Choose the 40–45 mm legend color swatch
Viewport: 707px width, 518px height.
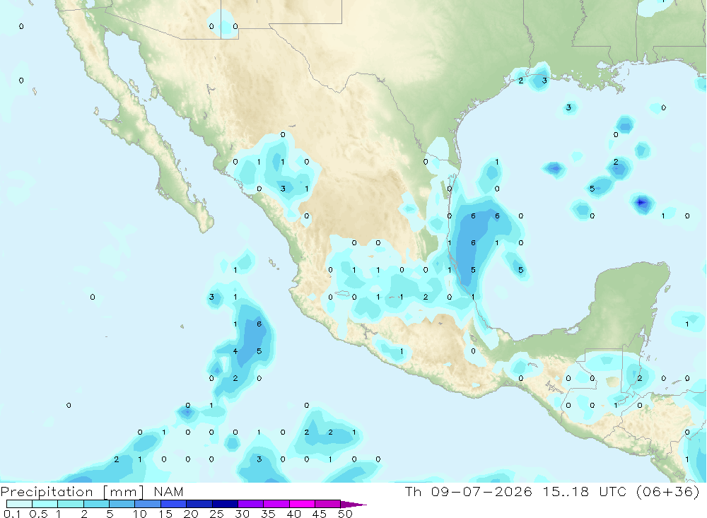[302, 504]
